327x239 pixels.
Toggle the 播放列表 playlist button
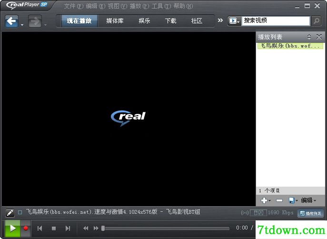point(310,213)
